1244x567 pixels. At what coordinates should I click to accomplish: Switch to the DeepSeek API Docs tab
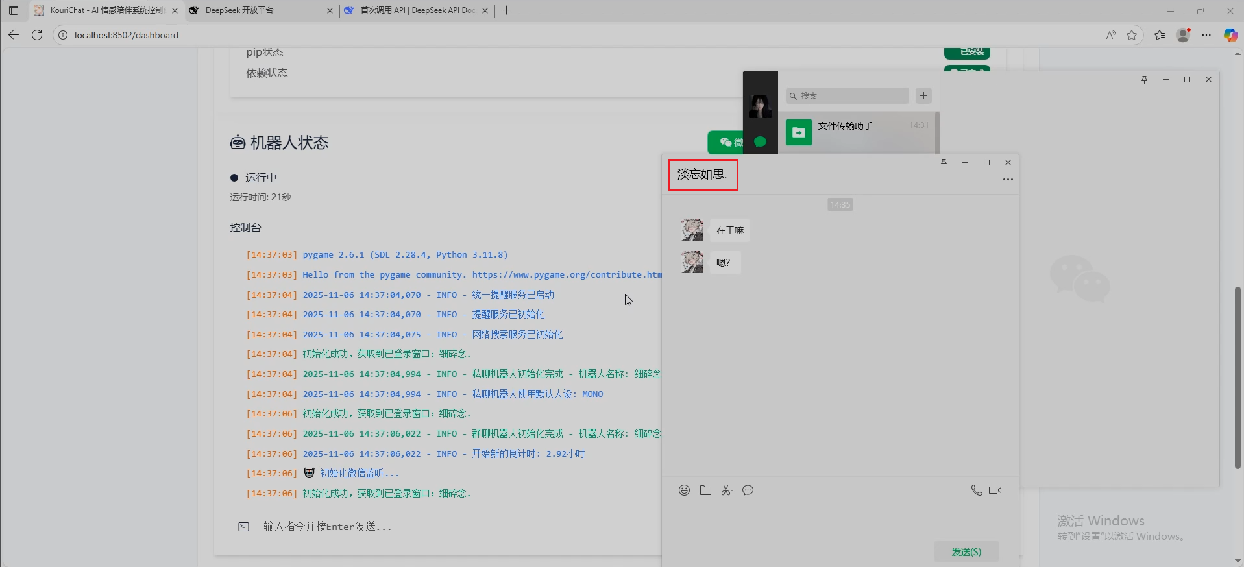[x=417, y=10]
